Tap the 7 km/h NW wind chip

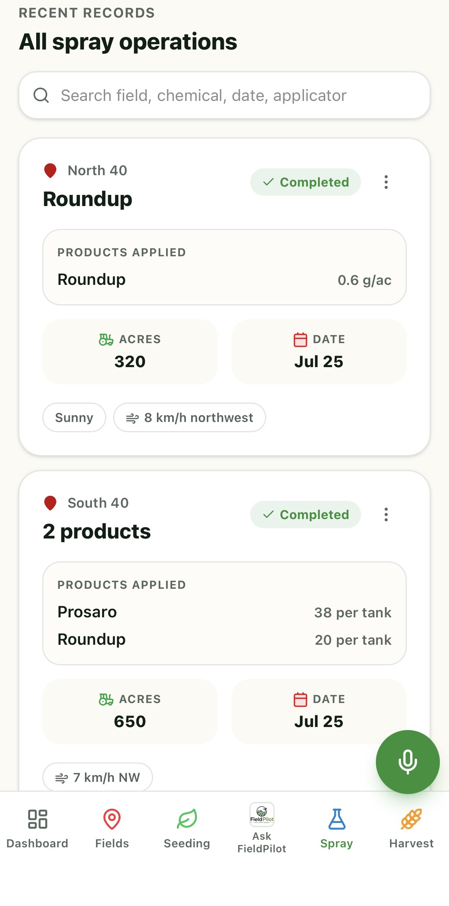(97, 777)
